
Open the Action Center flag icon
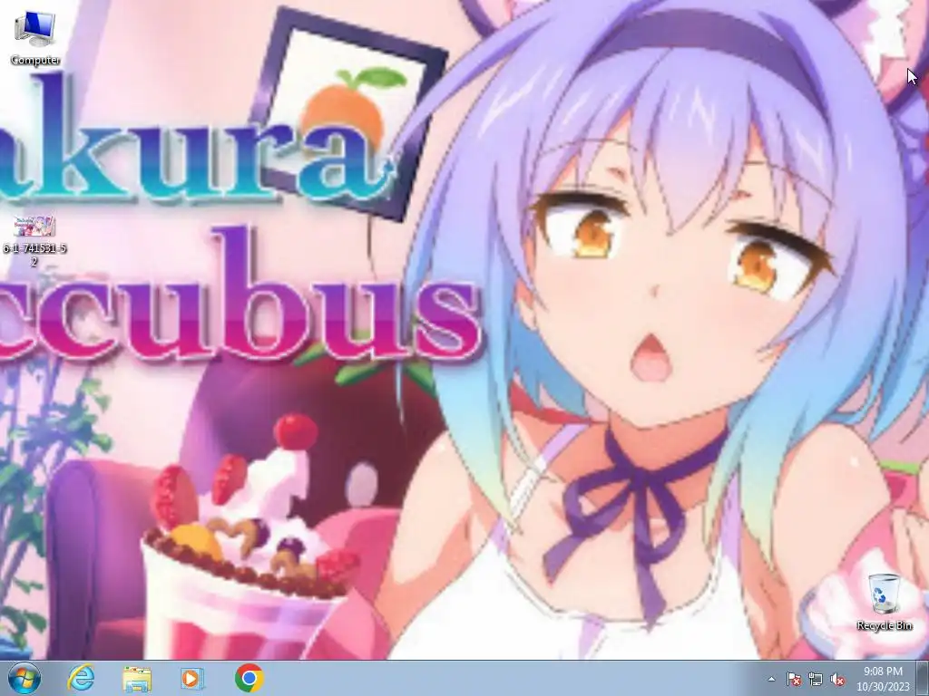pos(794,679)
